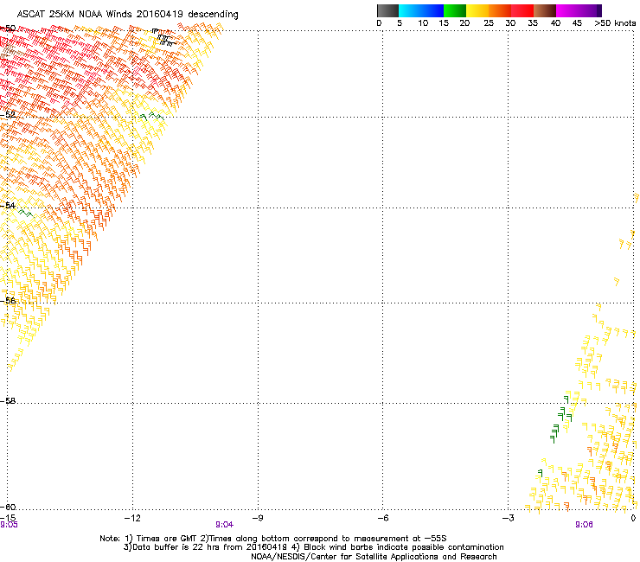
Task: Click the -58 latitude axis label
Action: click(x=8, y=401)
